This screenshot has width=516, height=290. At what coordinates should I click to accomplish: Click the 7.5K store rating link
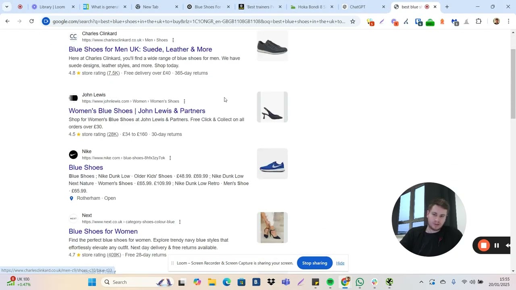pos(113,73)
